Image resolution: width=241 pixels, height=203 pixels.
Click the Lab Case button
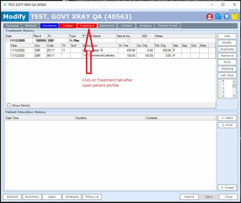tap(227, 75)
